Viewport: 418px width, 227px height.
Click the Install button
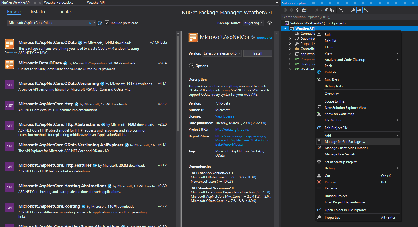(x=258, y=53)
